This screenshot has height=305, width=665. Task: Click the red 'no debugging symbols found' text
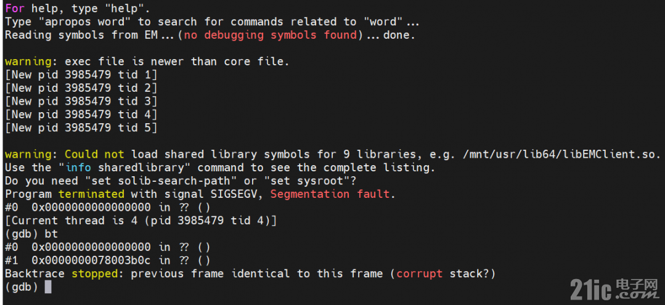click(x=270, y=35)
